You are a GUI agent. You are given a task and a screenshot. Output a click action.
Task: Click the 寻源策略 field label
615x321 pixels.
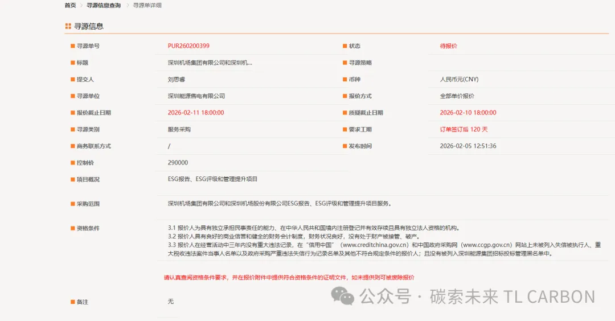tap(360, 63)
